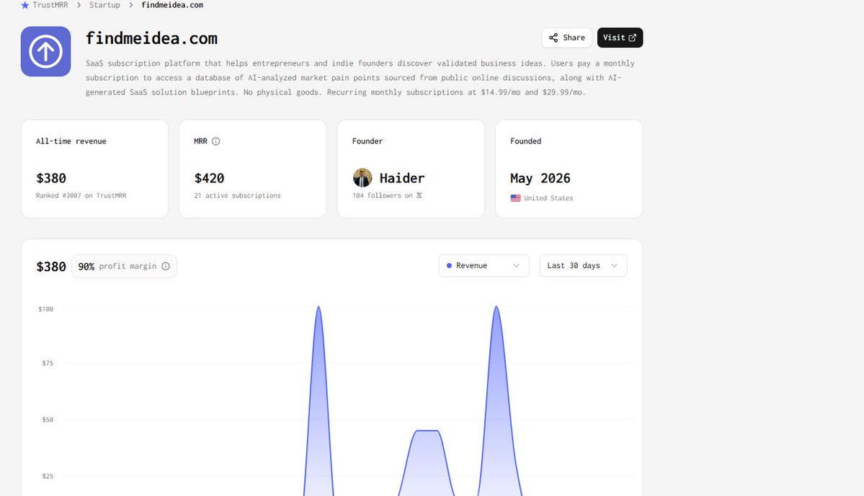
Task: Click the MRR $420 value
Action: tap(210, 178)
